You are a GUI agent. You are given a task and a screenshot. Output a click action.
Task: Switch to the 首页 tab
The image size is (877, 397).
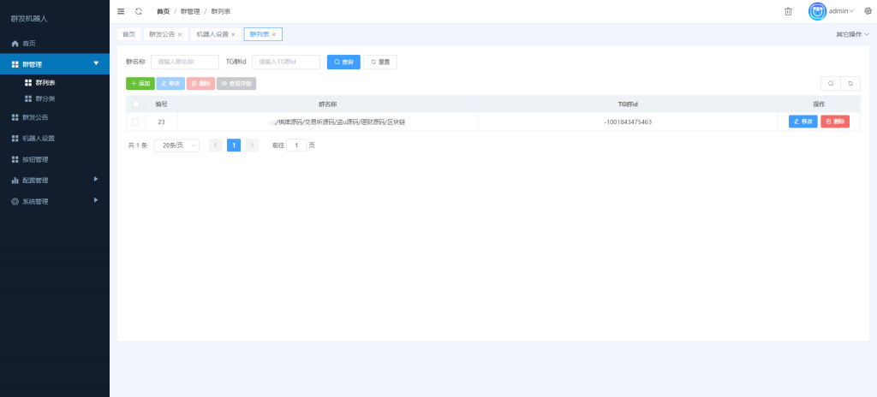point(129,35)
